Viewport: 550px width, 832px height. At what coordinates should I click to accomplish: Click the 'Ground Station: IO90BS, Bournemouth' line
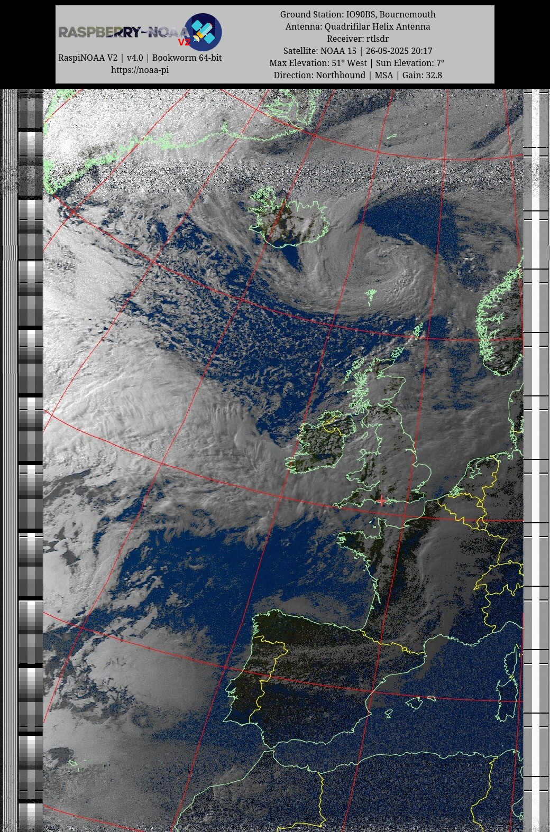[x=358, y=14]
